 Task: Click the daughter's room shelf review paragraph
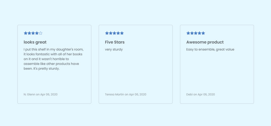pos(53,59)
